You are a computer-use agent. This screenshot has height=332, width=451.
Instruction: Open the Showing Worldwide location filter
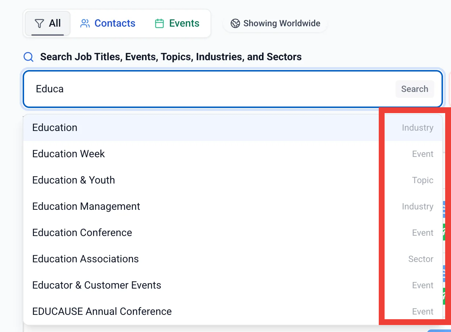pyautogui.click(x=275, y=24)
